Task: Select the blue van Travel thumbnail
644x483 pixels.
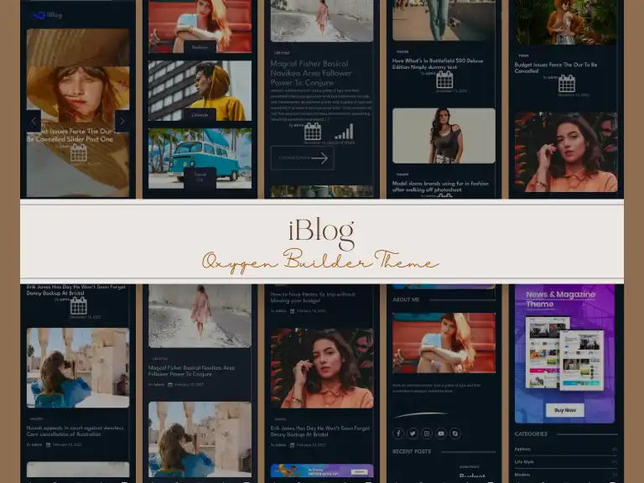Action: coord(200,157)
